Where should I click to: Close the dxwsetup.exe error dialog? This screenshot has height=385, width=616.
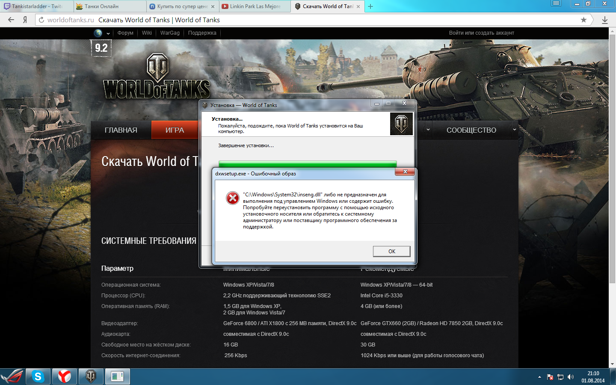tap(405, 172)
